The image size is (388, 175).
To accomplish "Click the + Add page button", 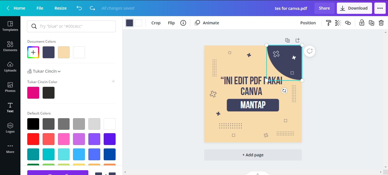I will pyautogui.click(x=253, y=155).
